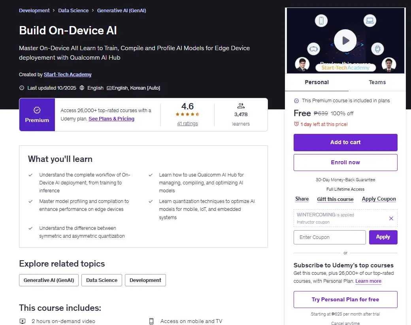This screenshot has width=411, height=325.
Task: Click the Build On-Device AI title
Action: [68, 30]
